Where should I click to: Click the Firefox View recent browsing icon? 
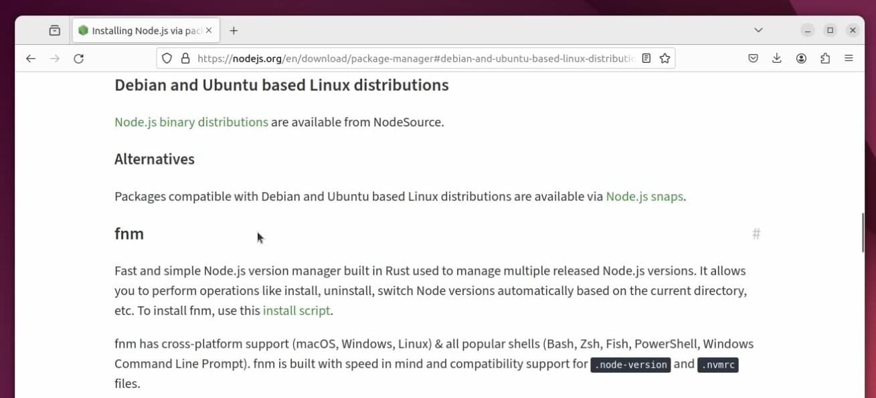click(54, 31)
